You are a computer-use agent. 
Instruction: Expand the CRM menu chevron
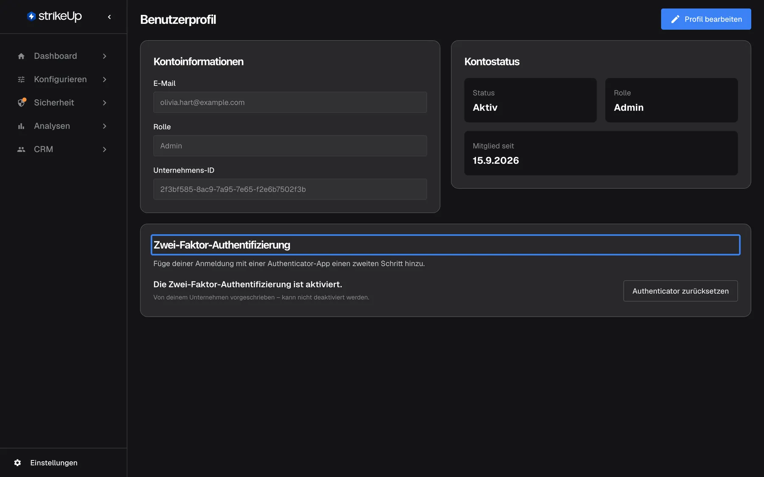104,149
